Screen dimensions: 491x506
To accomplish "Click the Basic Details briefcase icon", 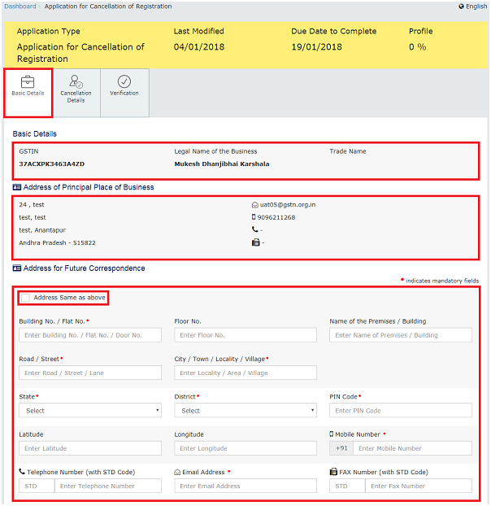I will (28, 81).
